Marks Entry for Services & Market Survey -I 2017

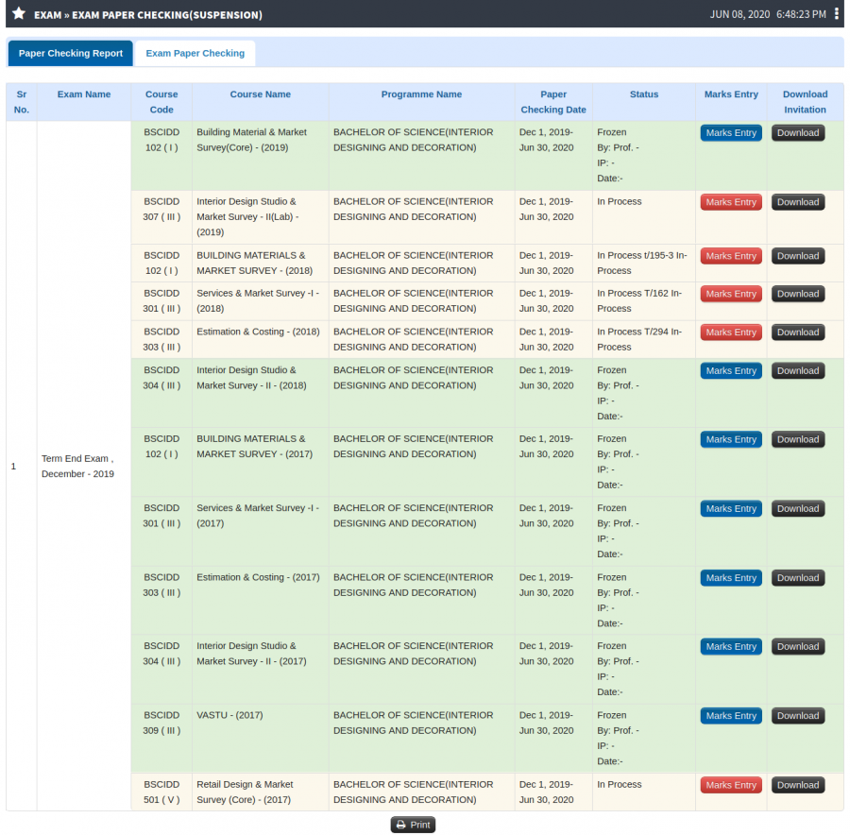coord(731,509)
